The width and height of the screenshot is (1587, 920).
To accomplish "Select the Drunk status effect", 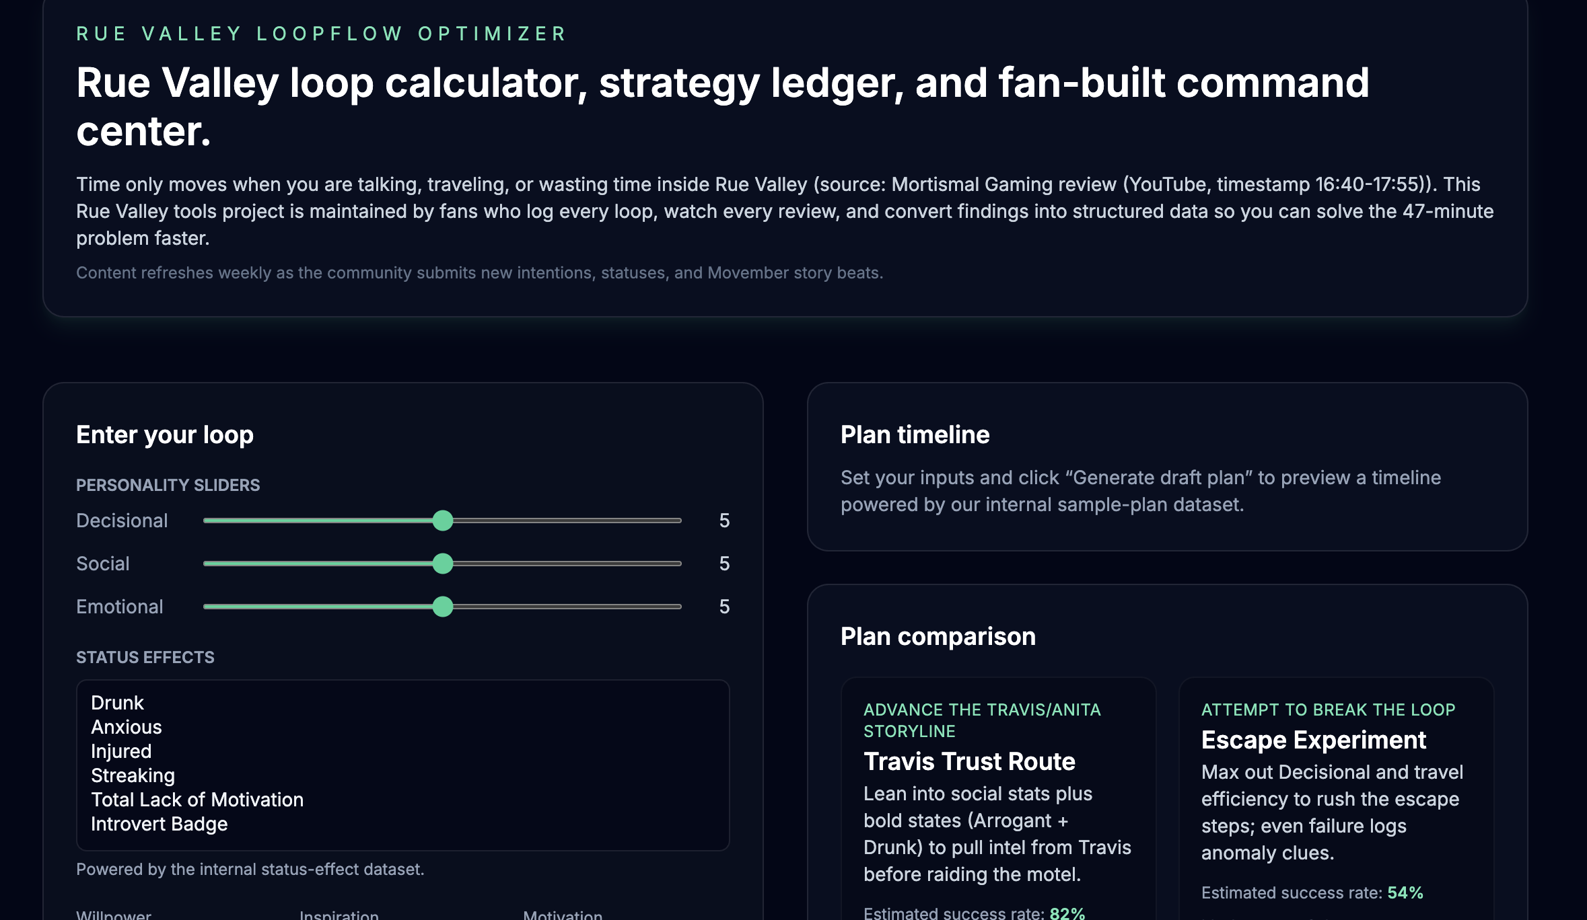I will pyautogui.click(x=118, y=702).
